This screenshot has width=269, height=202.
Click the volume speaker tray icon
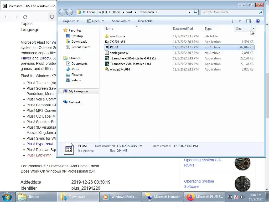(242, 197)
